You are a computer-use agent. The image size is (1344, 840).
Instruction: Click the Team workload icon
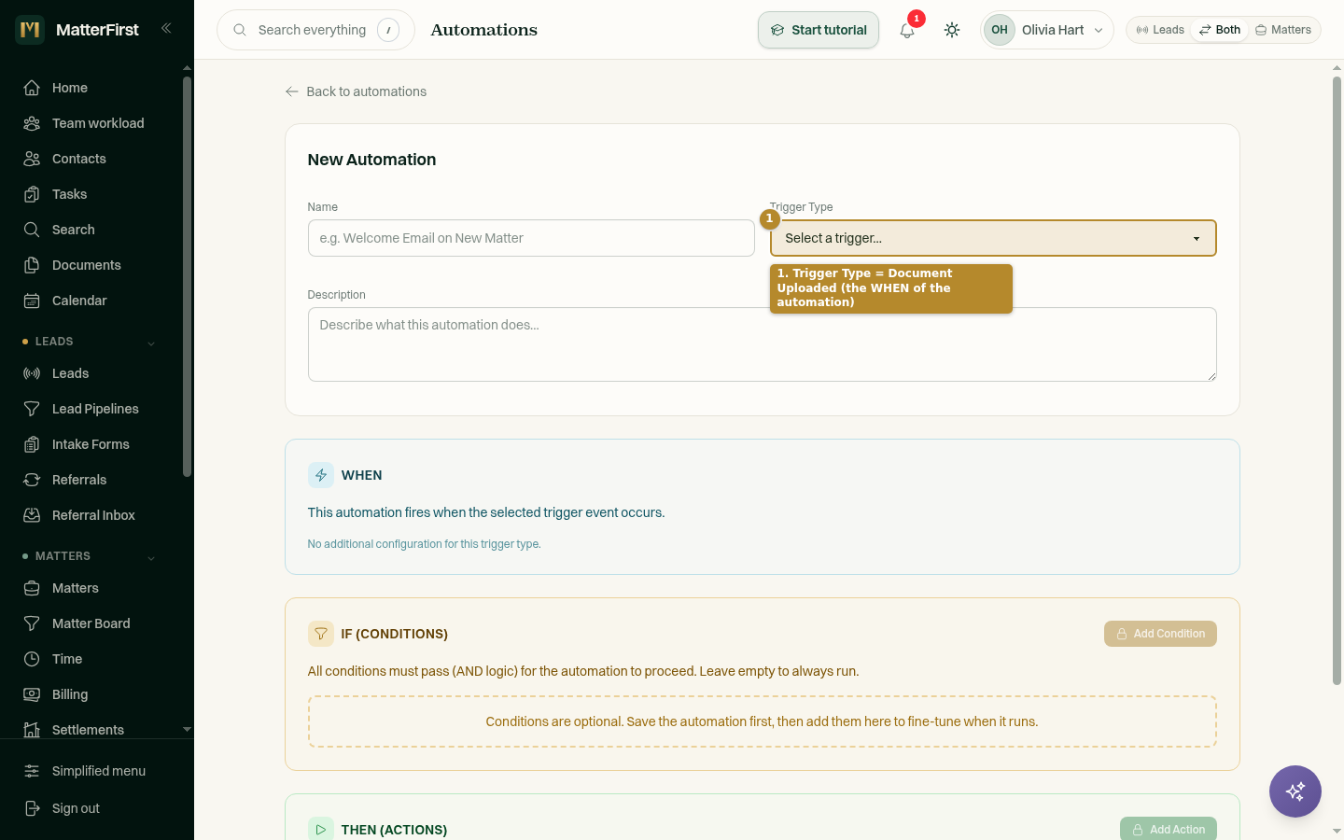(x=32, y=123)
